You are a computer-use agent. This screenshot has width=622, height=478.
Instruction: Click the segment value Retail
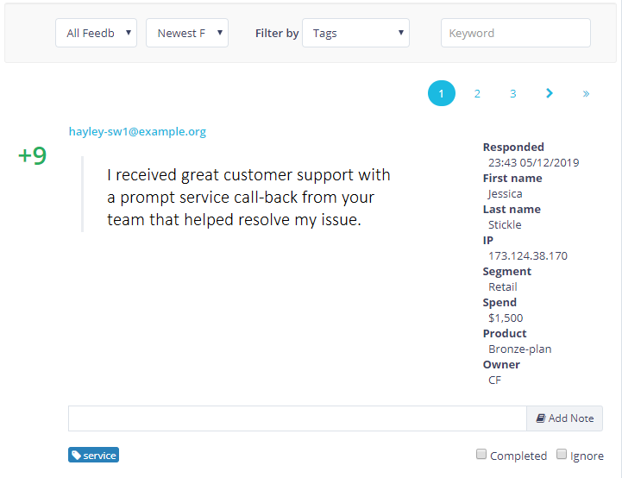[503, 286]
